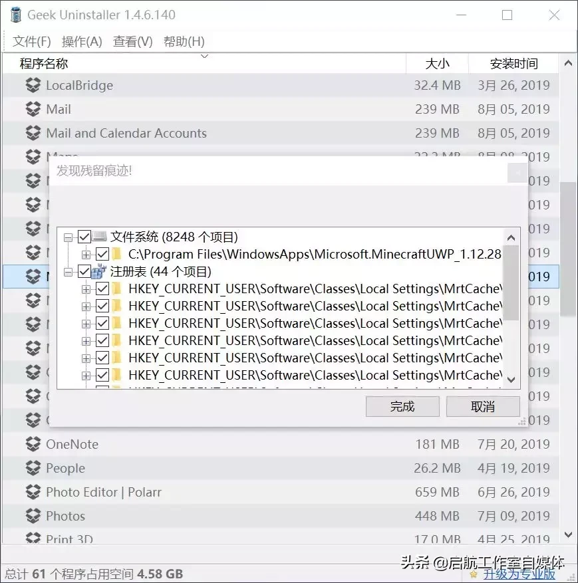This screenshot has width=578, height=583.
Task: Click the 取消 button
Action: (483, 406)
